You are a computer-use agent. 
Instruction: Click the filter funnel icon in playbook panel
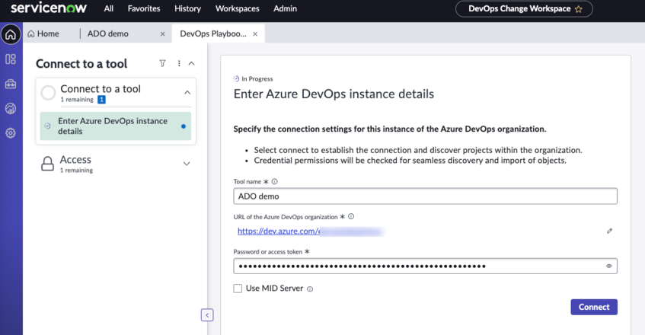[x=162, y=63]
